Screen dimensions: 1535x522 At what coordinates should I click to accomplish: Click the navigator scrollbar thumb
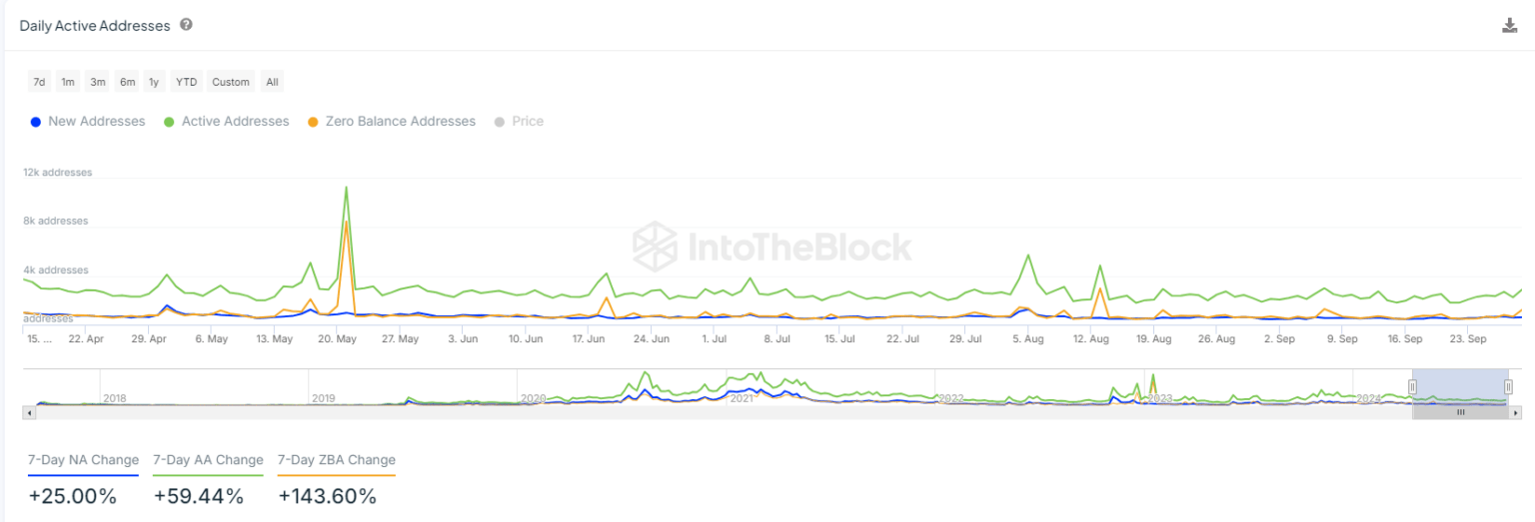[x=1459, y=411]
